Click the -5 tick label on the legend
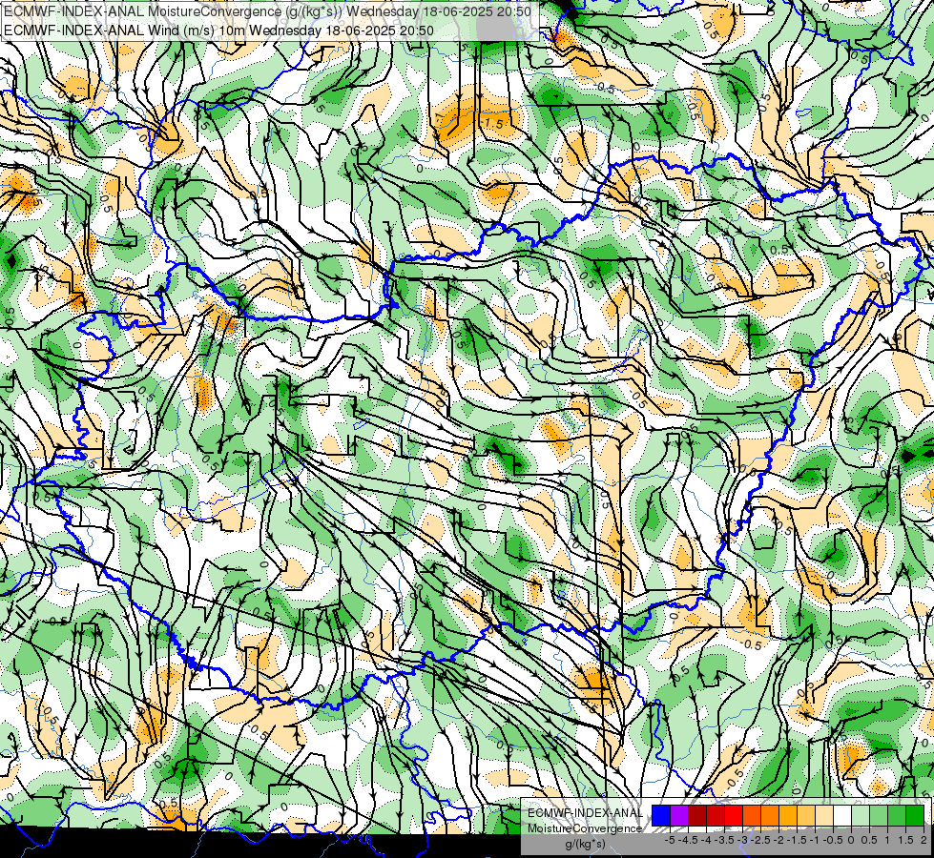 670,840
